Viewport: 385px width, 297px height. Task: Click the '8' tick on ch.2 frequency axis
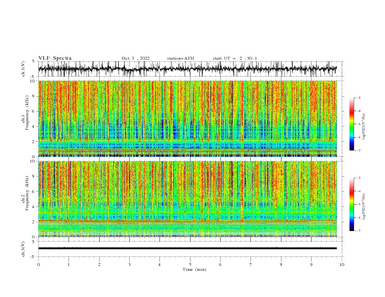pos(34,177)
